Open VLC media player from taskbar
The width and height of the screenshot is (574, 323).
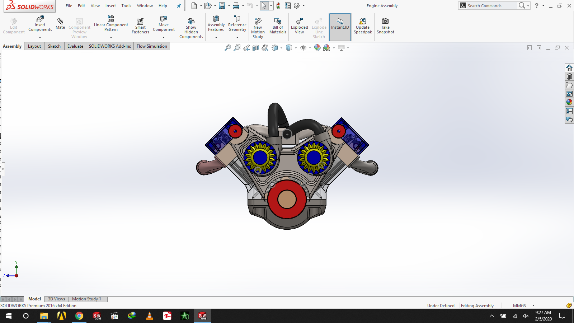pos(150,316)
